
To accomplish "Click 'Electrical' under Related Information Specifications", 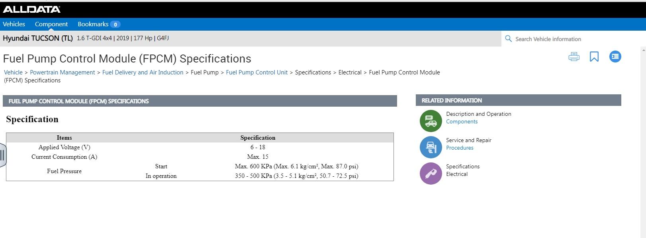I will [x=457, y=174].
